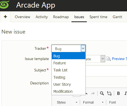Click the plus icon for new object

(5, 17)
